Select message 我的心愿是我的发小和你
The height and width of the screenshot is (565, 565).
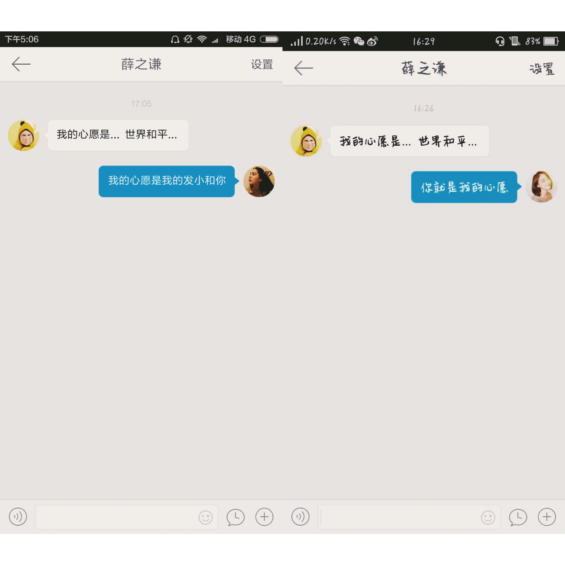point(167,181)
